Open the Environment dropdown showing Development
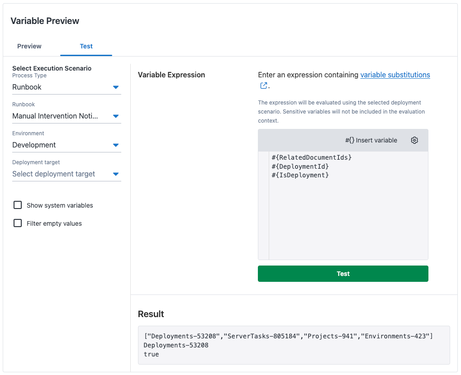This screenshot has width=461, height=375. 67,145
